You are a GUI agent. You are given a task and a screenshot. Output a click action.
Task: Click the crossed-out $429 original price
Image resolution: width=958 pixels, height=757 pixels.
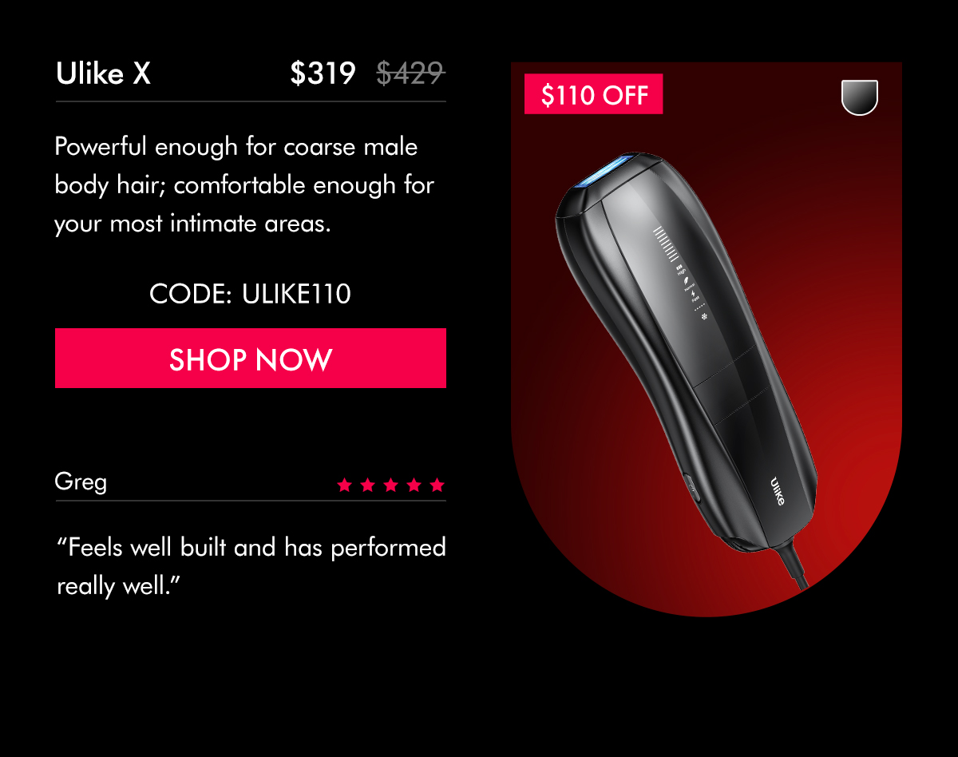[x=410, y=73]
